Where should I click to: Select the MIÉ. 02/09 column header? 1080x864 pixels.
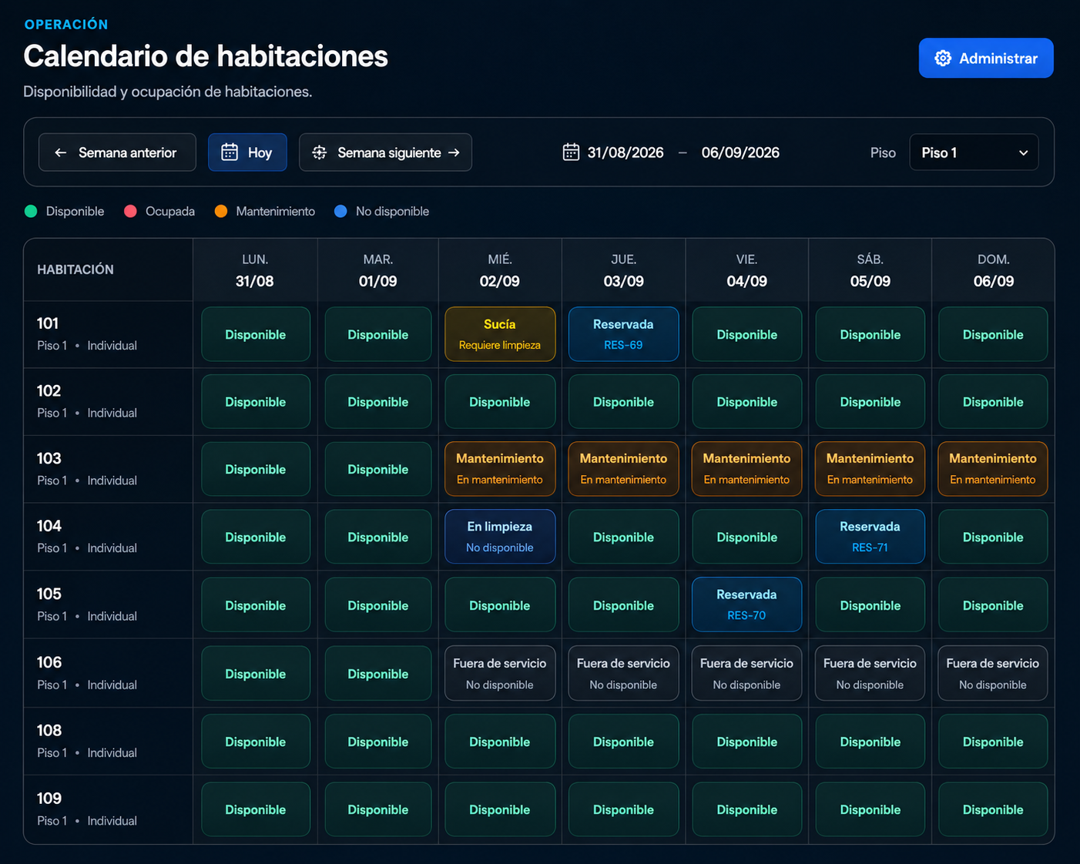coord(500,270)
